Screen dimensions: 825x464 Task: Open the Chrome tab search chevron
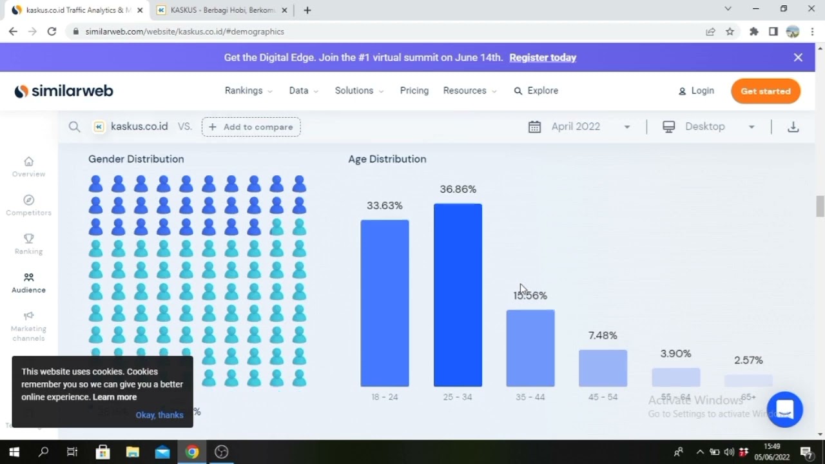click(728, 9)
